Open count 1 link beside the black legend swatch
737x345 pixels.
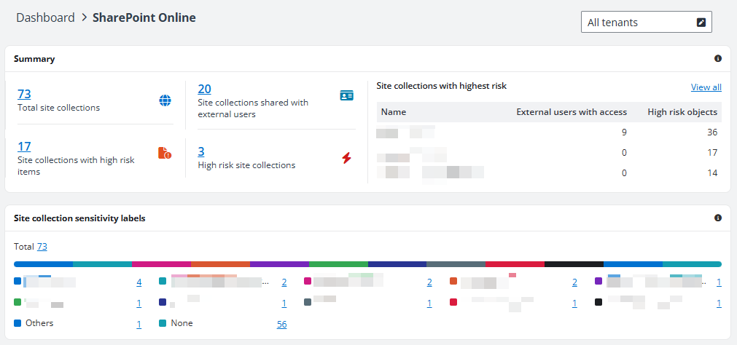click(x=719, y=304)
